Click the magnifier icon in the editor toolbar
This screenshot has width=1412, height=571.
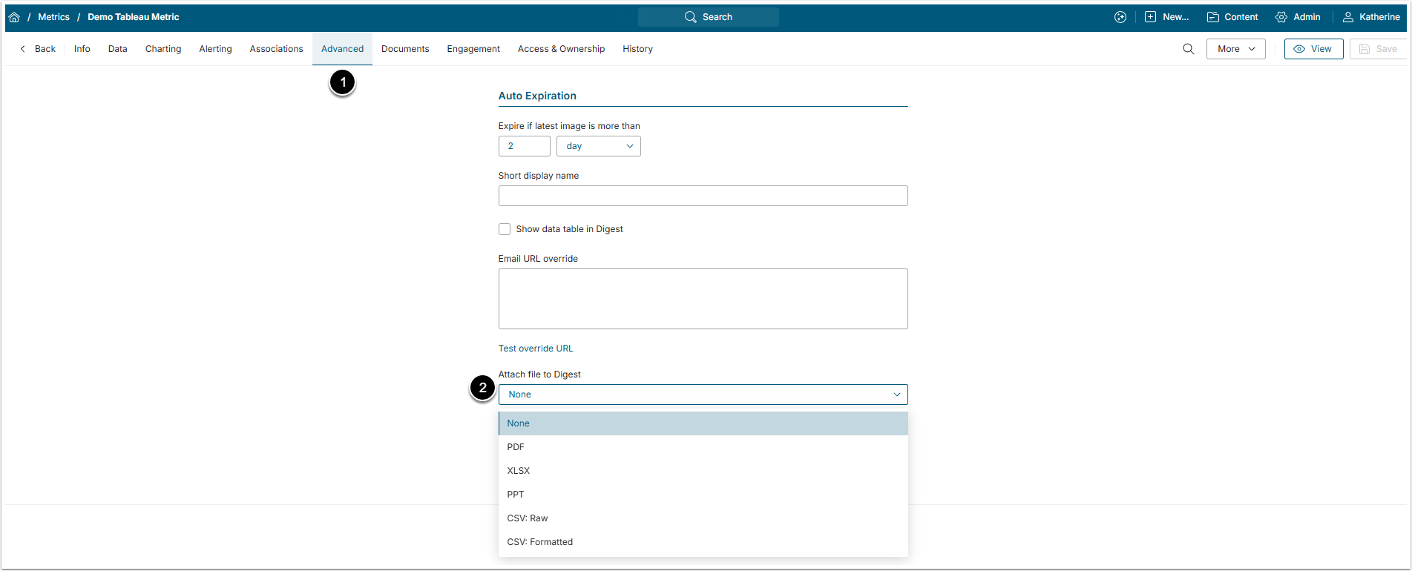click(x=1188, y=49)
